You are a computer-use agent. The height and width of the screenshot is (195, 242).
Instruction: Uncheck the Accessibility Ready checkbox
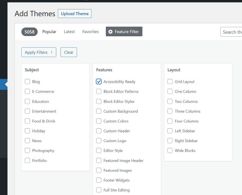pyautogui.click(x=99, y=81)
